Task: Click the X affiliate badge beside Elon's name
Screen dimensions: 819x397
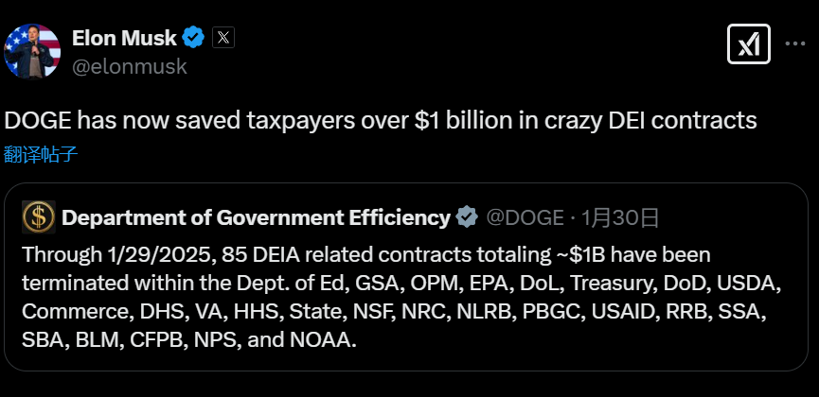Action: 223,38
